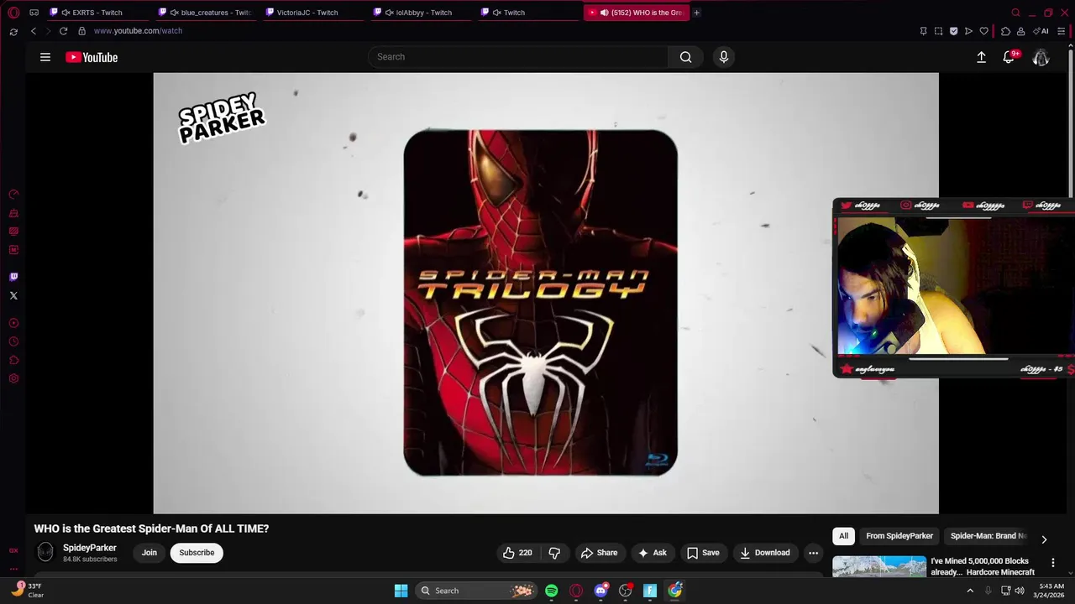The width and height of the screenshot is (1075, 604).
Task: Switch to the plain Twitch tab
Action: [527, 13]
